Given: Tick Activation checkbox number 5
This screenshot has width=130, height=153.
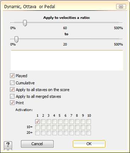Looking at the screenshot, I should [60, 121].
